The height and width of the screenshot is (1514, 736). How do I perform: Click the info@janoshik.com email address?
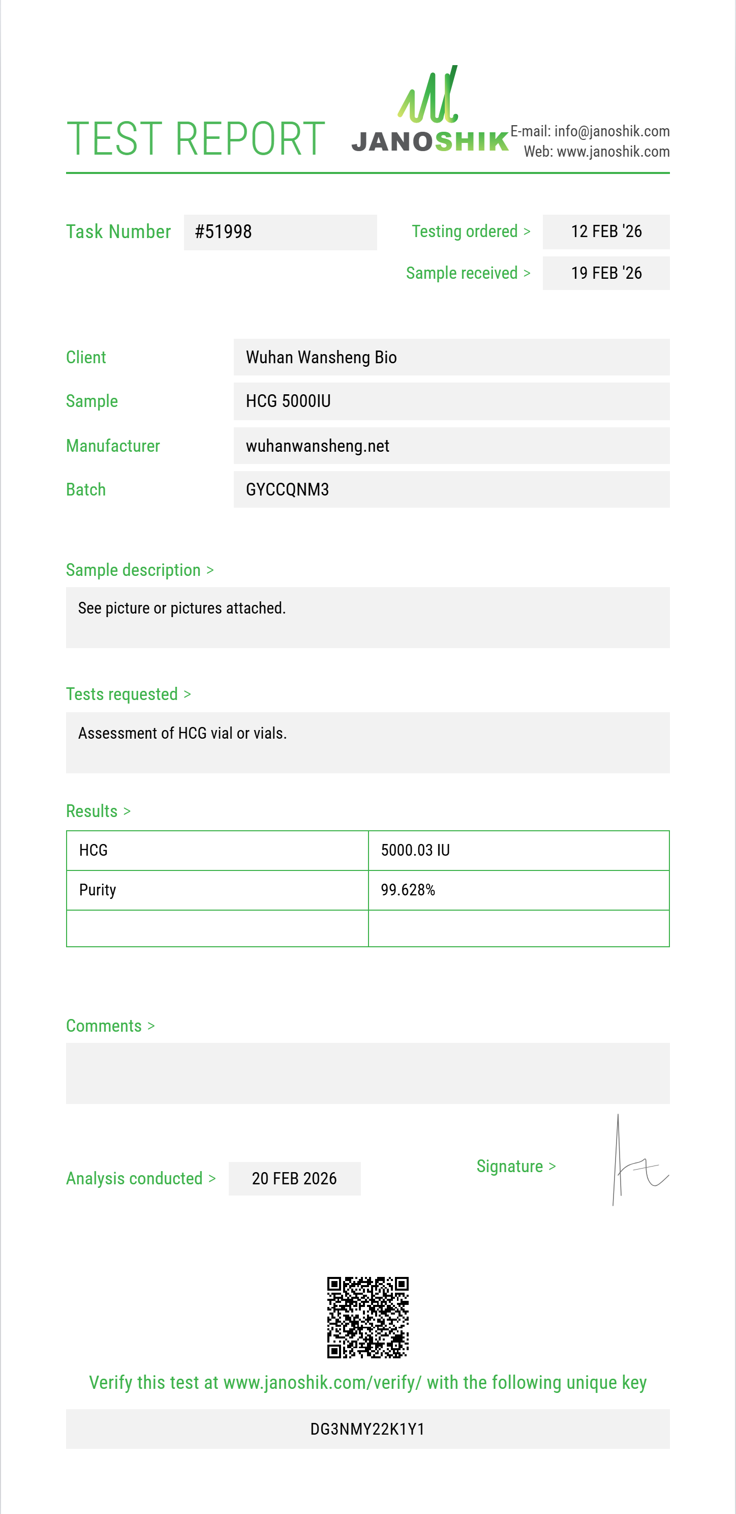pos(611,131)
